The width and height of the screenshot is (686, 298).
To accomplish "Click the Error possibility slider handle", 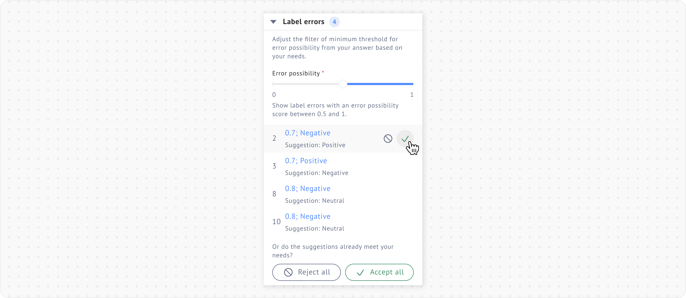I will click(x=343, y=84).
